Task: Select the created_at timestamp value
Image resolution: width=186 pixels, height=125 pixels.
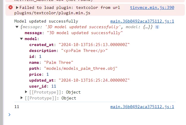Action: pyautogui.click(x=94, y=45)
